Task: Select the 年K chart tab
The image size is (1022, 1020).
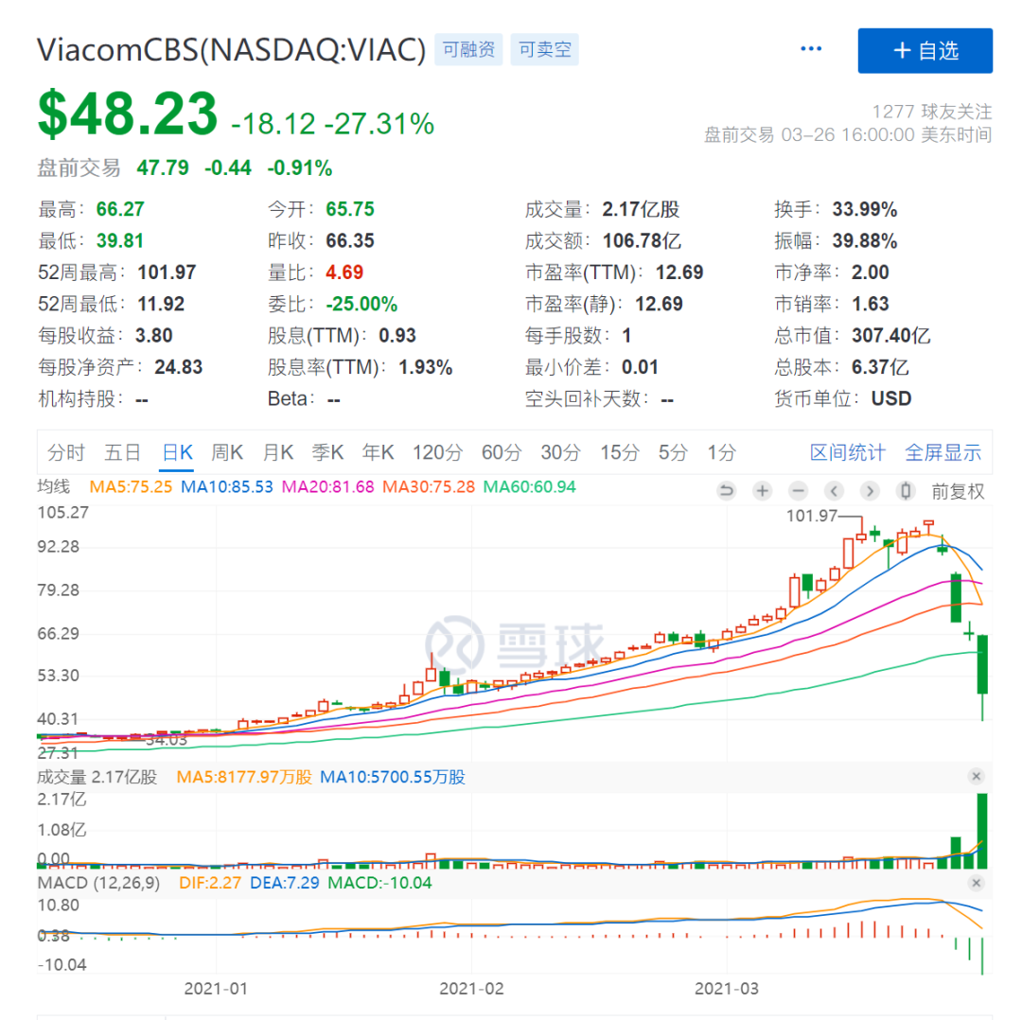Action: click(x=378, y=451)
